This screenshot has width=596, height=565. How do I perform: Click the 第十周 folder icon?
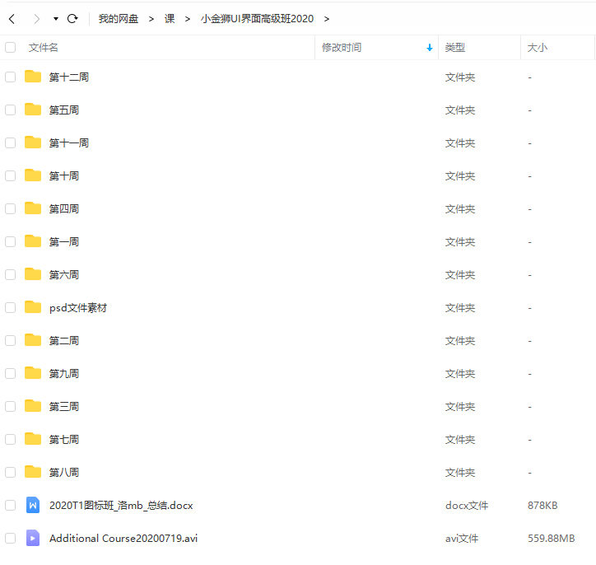[x=33, y=175]
